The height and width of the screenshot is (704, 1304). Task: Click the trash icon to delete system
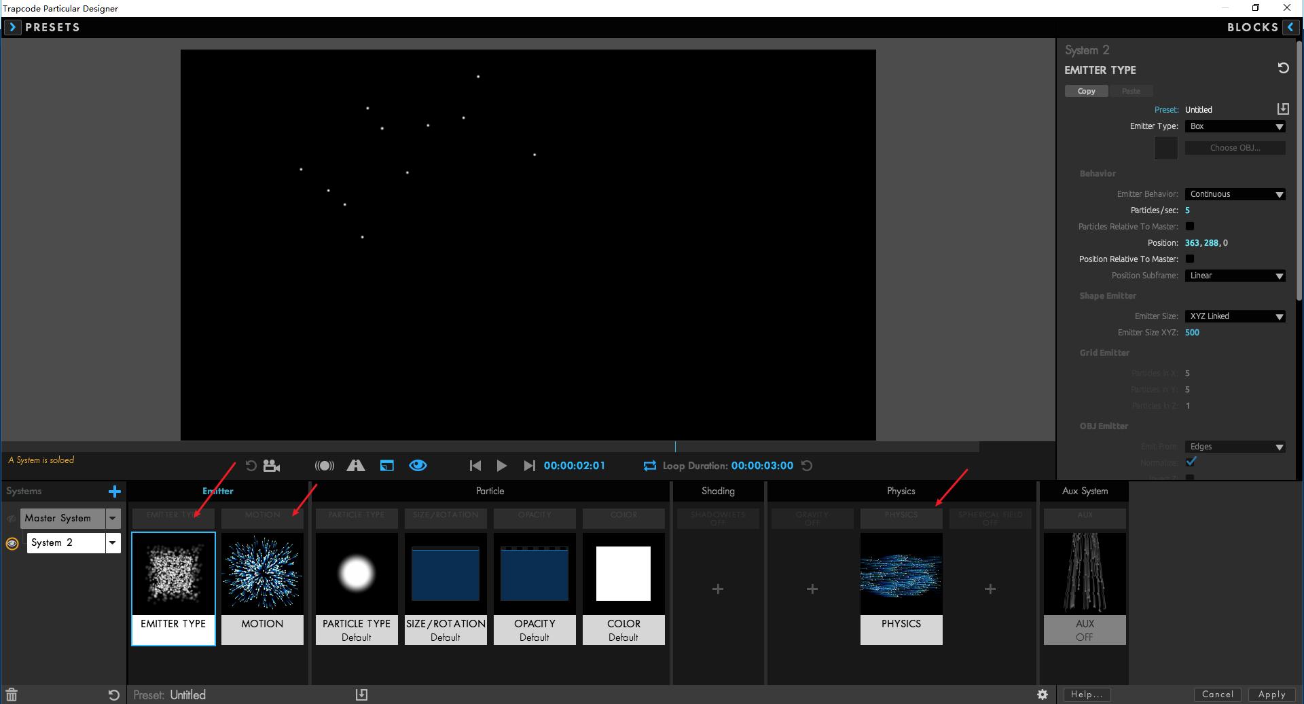point(12,694)
